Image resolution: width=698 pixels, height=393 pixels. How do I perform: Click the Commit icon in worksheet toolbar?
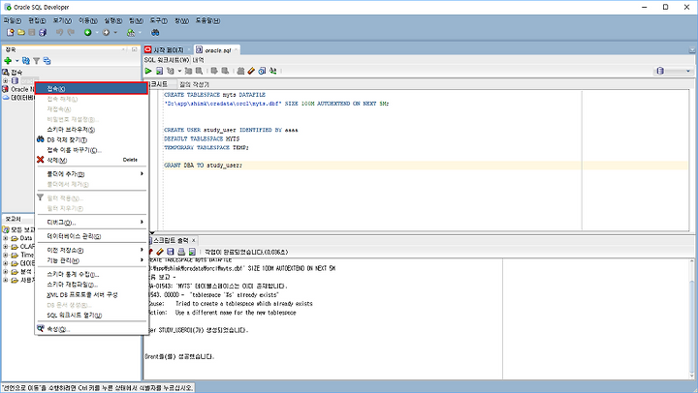(214, 71)
